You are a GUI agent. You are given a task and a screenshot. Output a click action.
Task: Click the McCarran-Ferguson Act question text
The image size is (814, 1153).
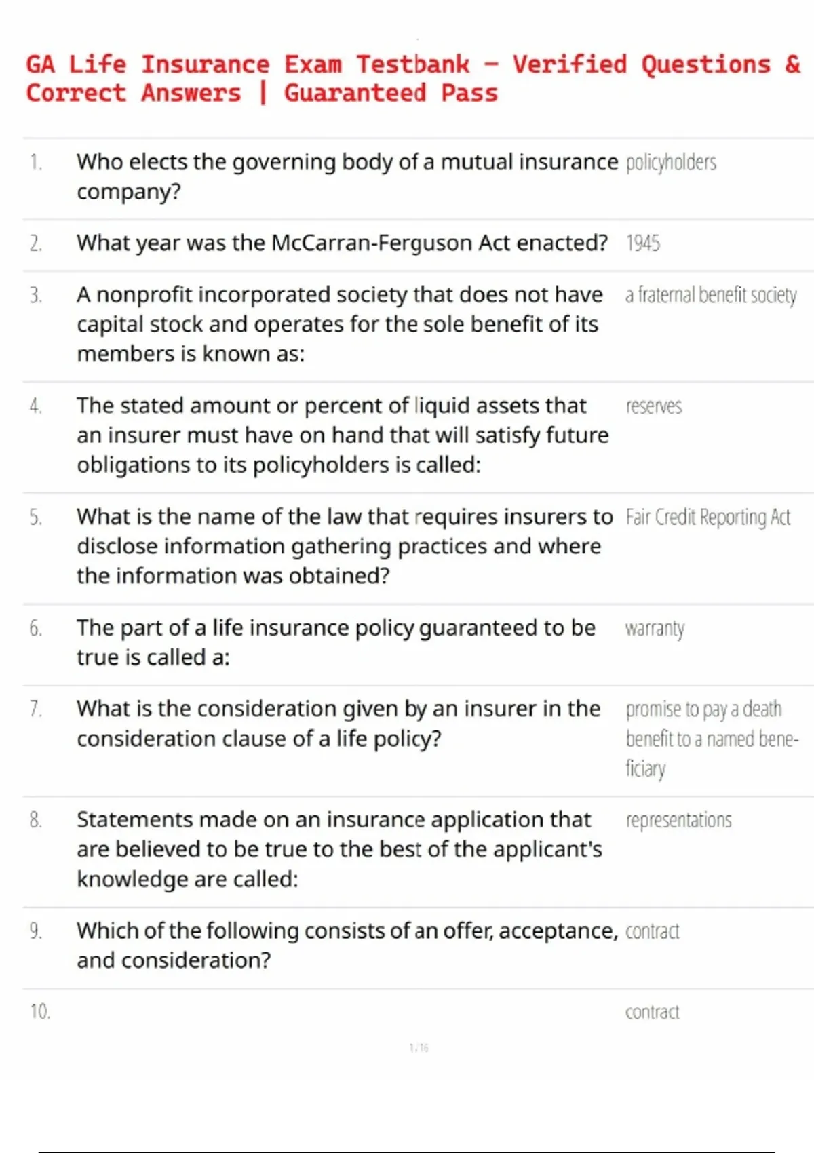tap(342, 243)
